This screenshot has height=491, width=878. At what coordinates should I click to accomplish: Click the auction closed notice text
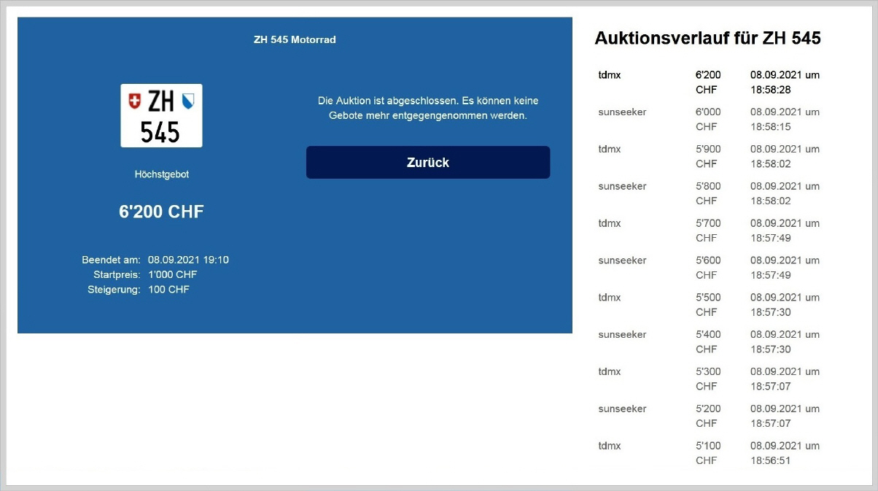[x=427, y=108]
